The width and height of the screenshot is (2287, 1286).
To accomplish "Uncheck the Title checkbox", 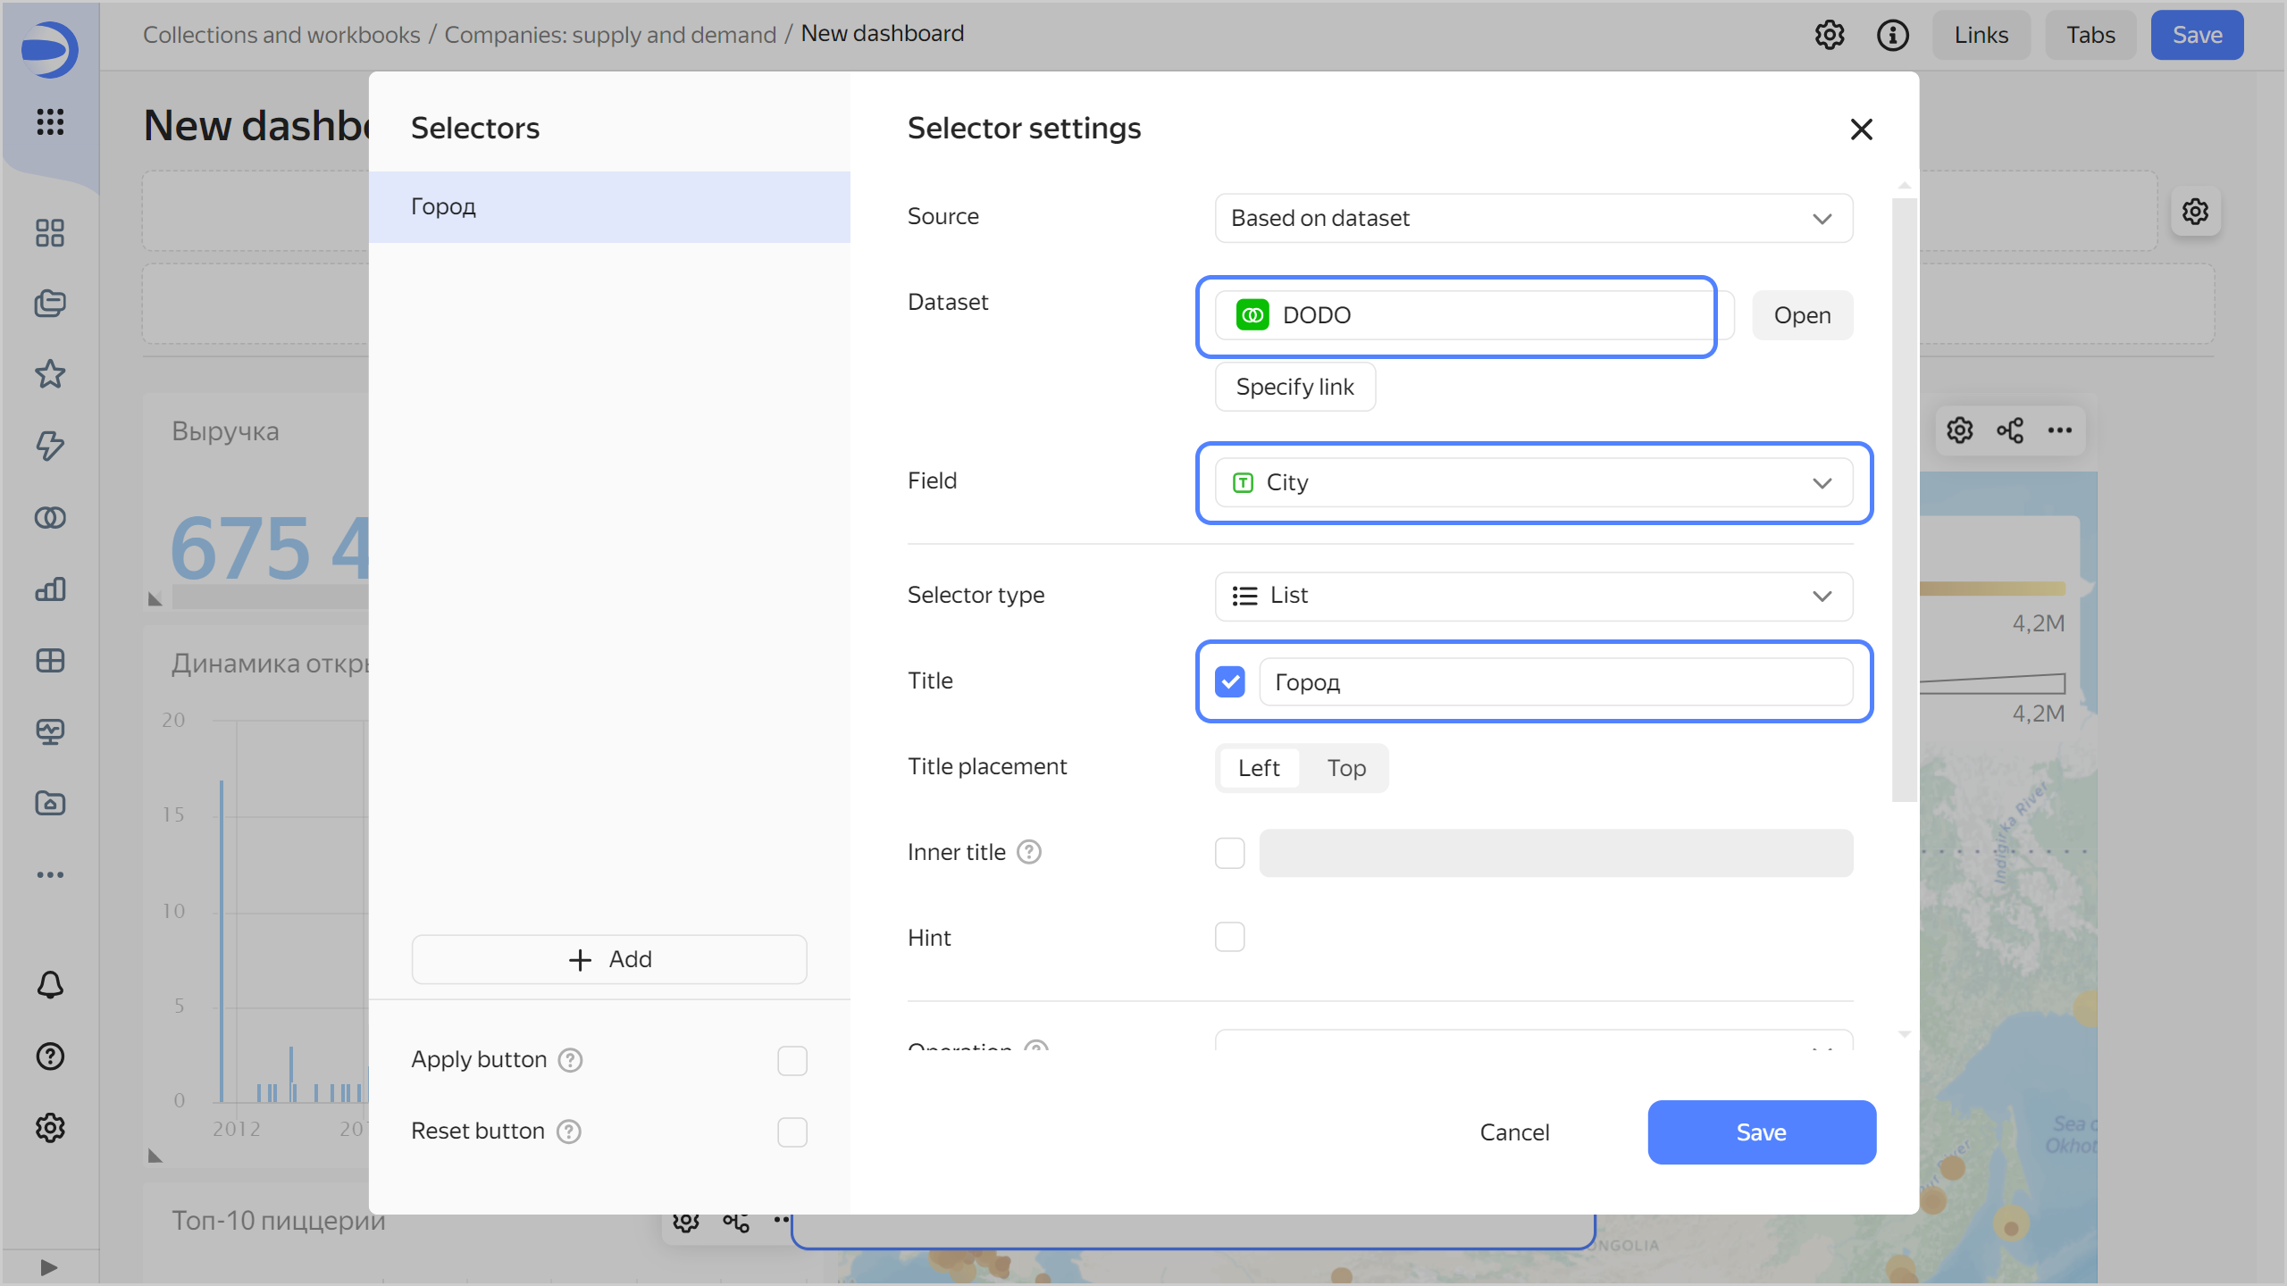I will pyautogui.click(x=1229, y=681).
